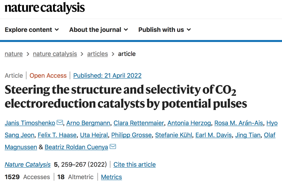Navigate to articles breadcrumb
The width and height of the screenshot is (282, 183).
(x=97, y=54)
